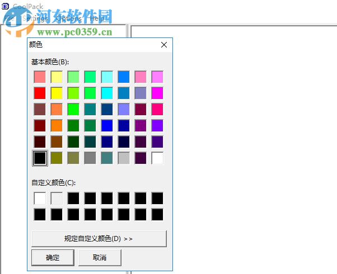337x274 pixels.
Task: Confirm color with the 确定 button
Action: (53, 257)
